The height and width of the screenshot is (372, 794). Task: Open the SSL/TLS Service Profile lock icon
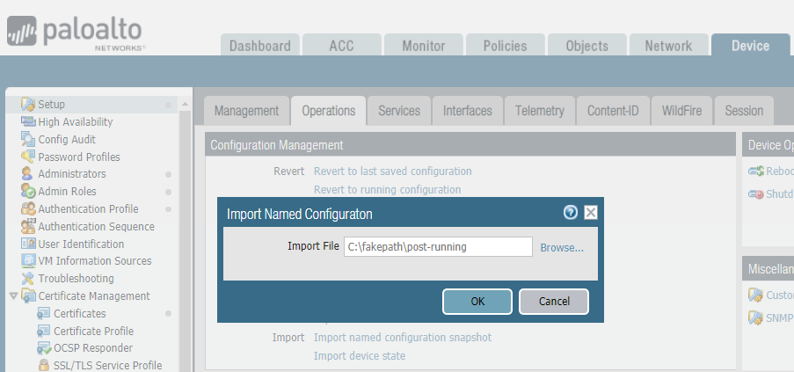click(x=43, y=366)
